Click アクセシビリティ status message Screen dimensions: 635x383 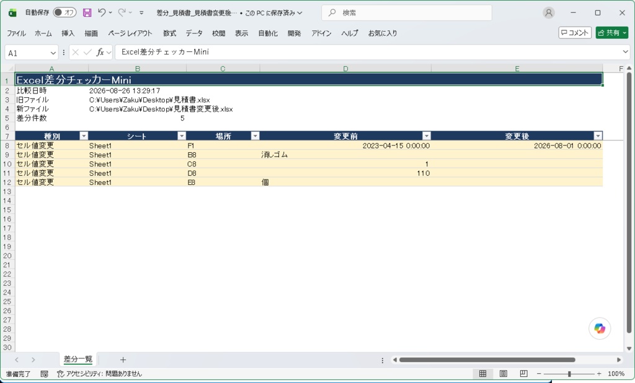pos(99,374)
